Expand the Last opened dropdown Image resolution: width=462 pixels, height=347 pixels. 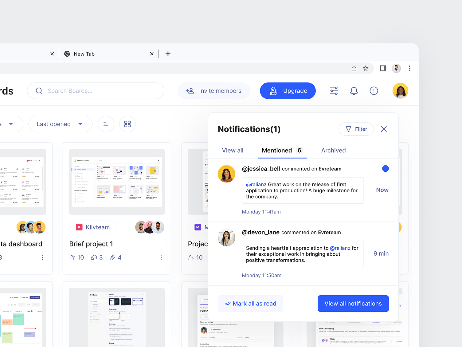[x=60, y=124]
